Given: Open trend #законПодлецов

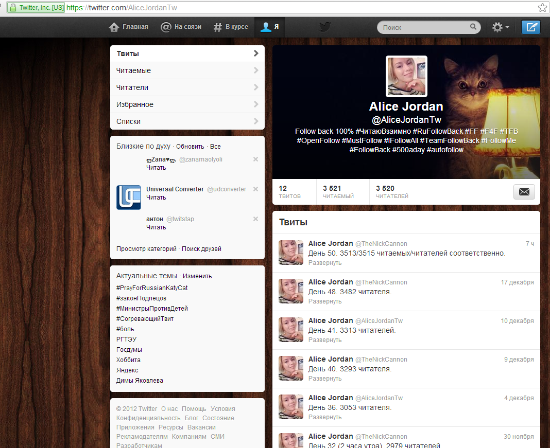Looking at the screenshot, I should [x=141, y=298].
